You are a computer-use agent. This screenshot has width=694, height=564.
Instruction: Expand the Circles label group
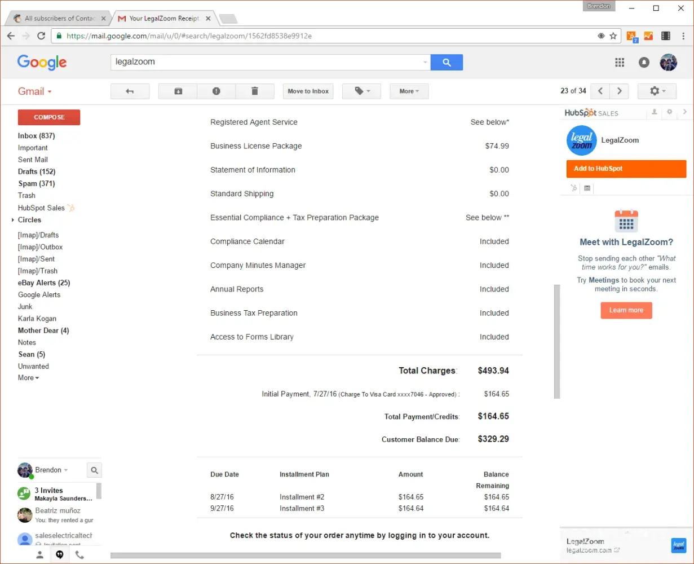coord(13,220)
